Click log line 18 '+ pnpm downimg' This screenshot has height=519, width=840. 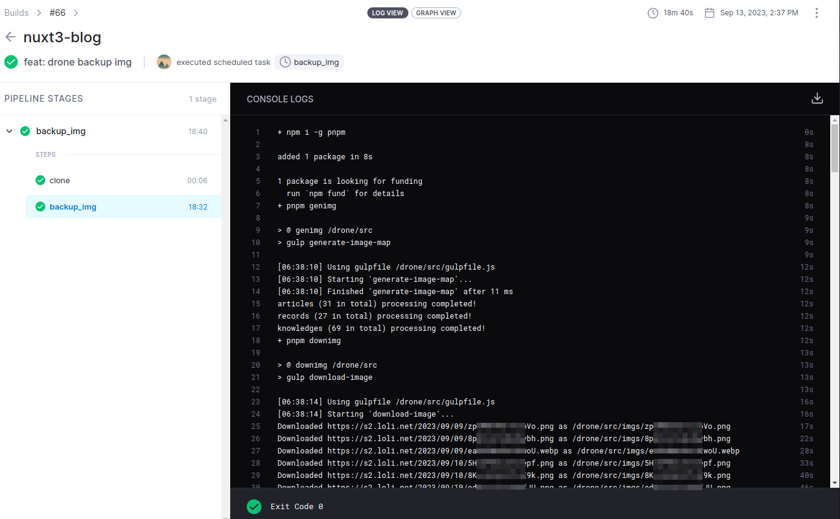[x=309, y=341]
